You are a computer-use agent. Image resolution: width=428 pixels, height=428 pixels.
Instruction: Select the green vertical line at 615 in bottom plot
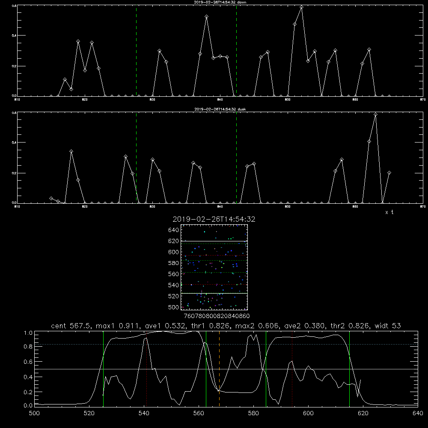tap(349, 369)
